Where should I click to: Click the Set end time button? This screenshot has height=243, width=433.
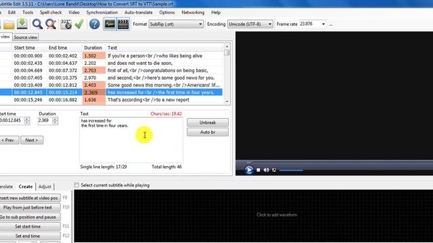coord(30,236)
